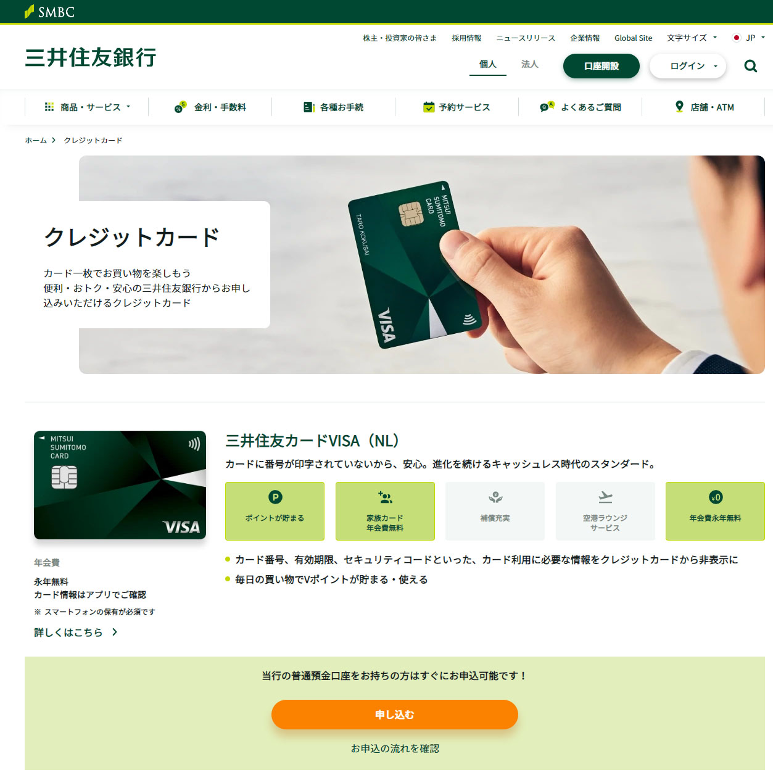Screen dimensions: 773x780
Task: Expand the 商品・サービス menu
Action: pos(87,107)
